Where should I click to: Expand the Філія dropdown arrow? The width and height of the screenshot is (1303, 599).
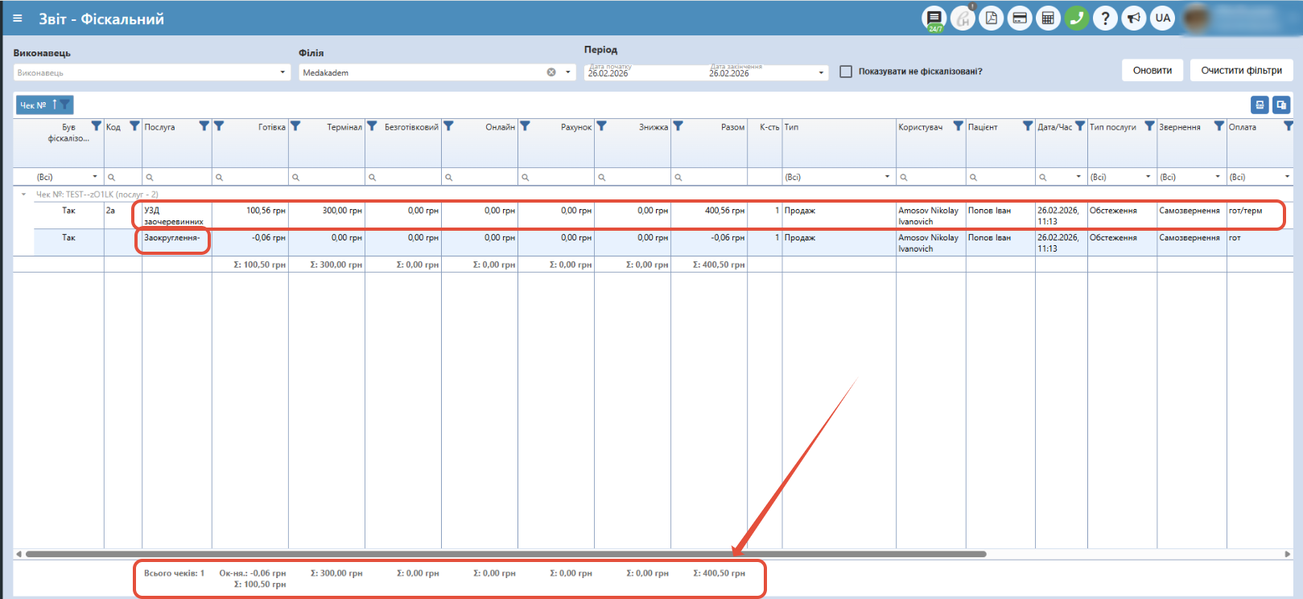click(568, 72)
